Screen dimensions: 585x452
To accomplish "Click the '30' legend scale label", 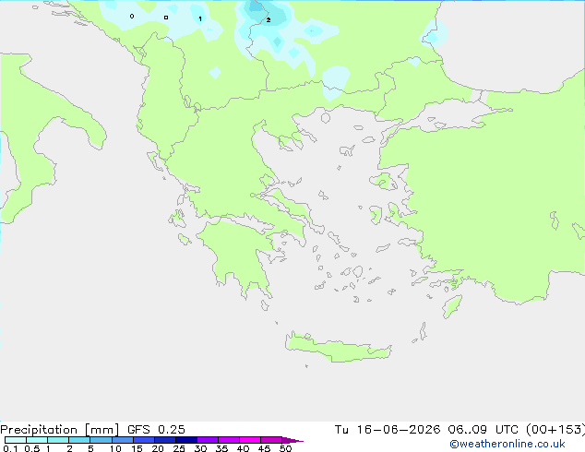I will tap(200, 448).
